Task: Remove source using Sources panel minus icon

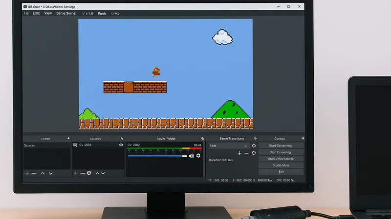Action: [83, 173]
